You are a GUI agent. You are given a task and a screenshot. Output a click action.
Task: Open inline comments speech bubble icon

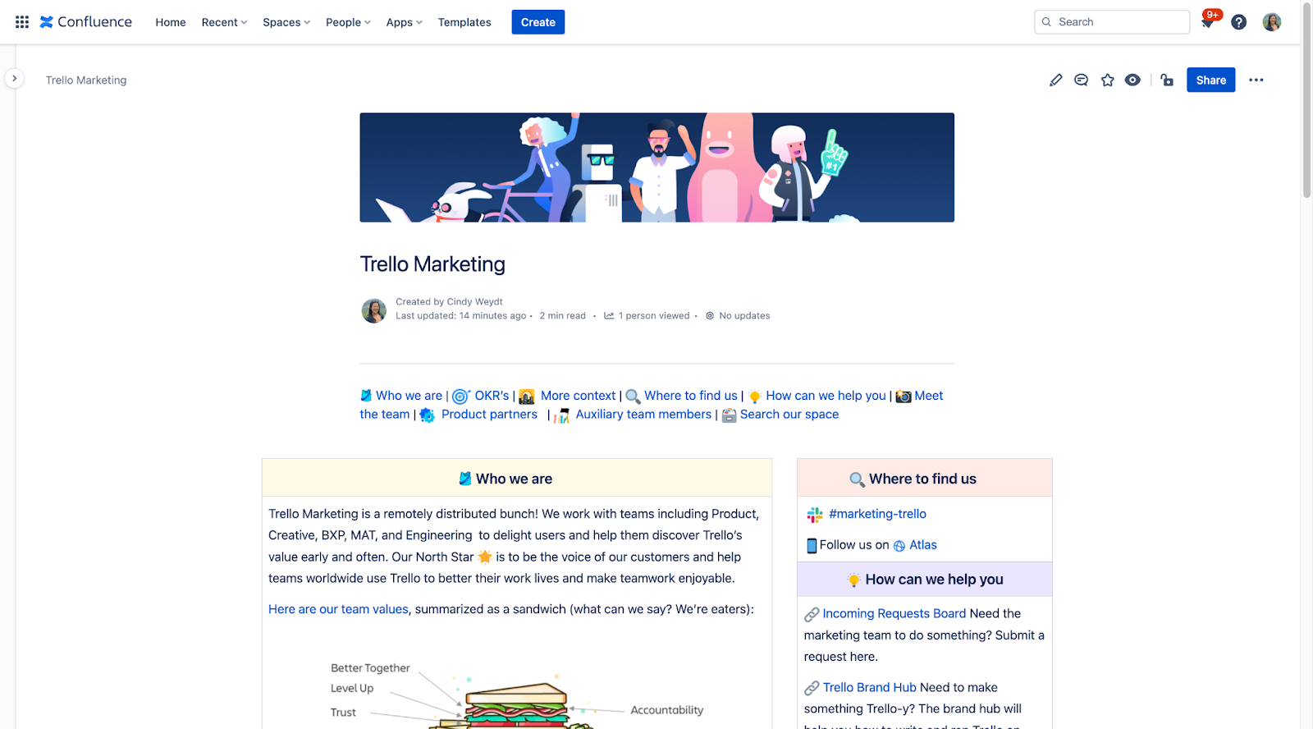point(1082,80)
